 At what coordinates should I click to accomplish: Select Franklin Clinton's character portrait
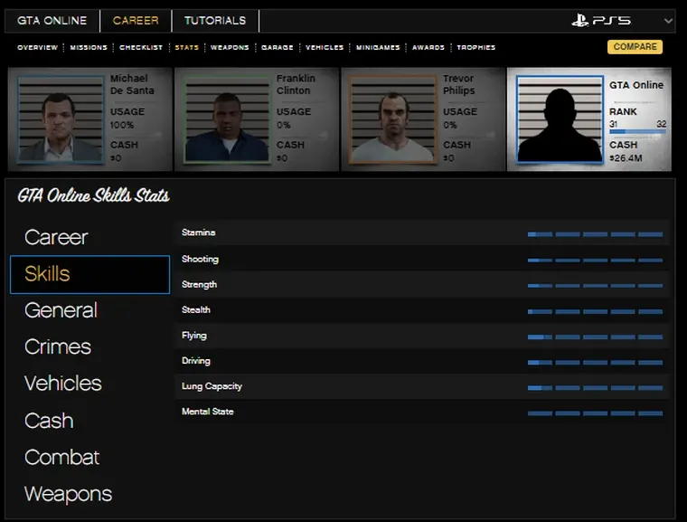point(227,119)
